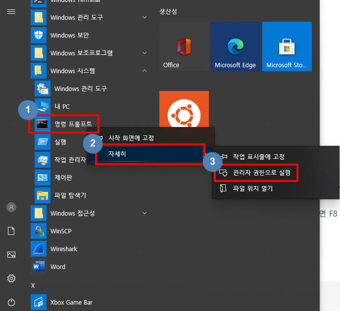340x311 pixels.
Task: Open Pictures icon in Start sidebar
Action: click(x=11, y=255)
